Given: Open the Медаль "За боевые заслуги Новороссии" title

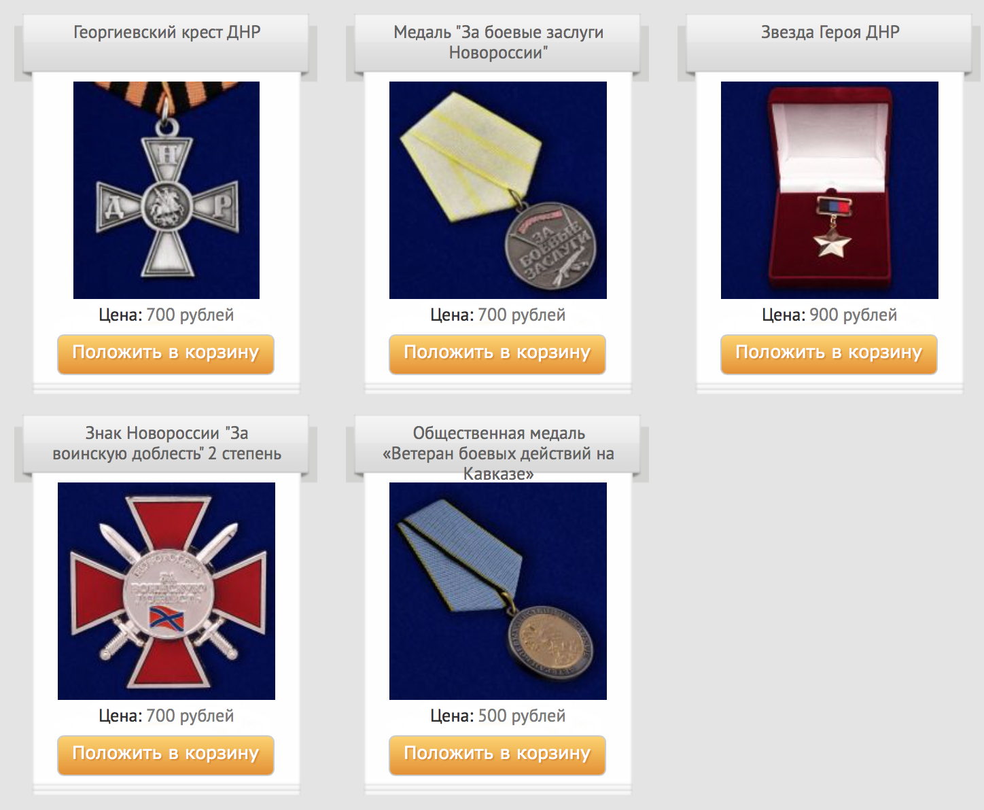Looking at the screenshot, I should [x=498, y=42].
